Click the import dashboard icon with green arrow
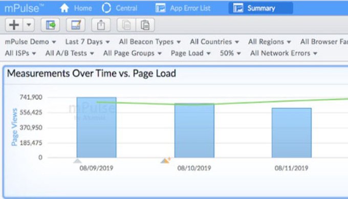Viewport: 348px width, 199px height. (x=50, y=25)
